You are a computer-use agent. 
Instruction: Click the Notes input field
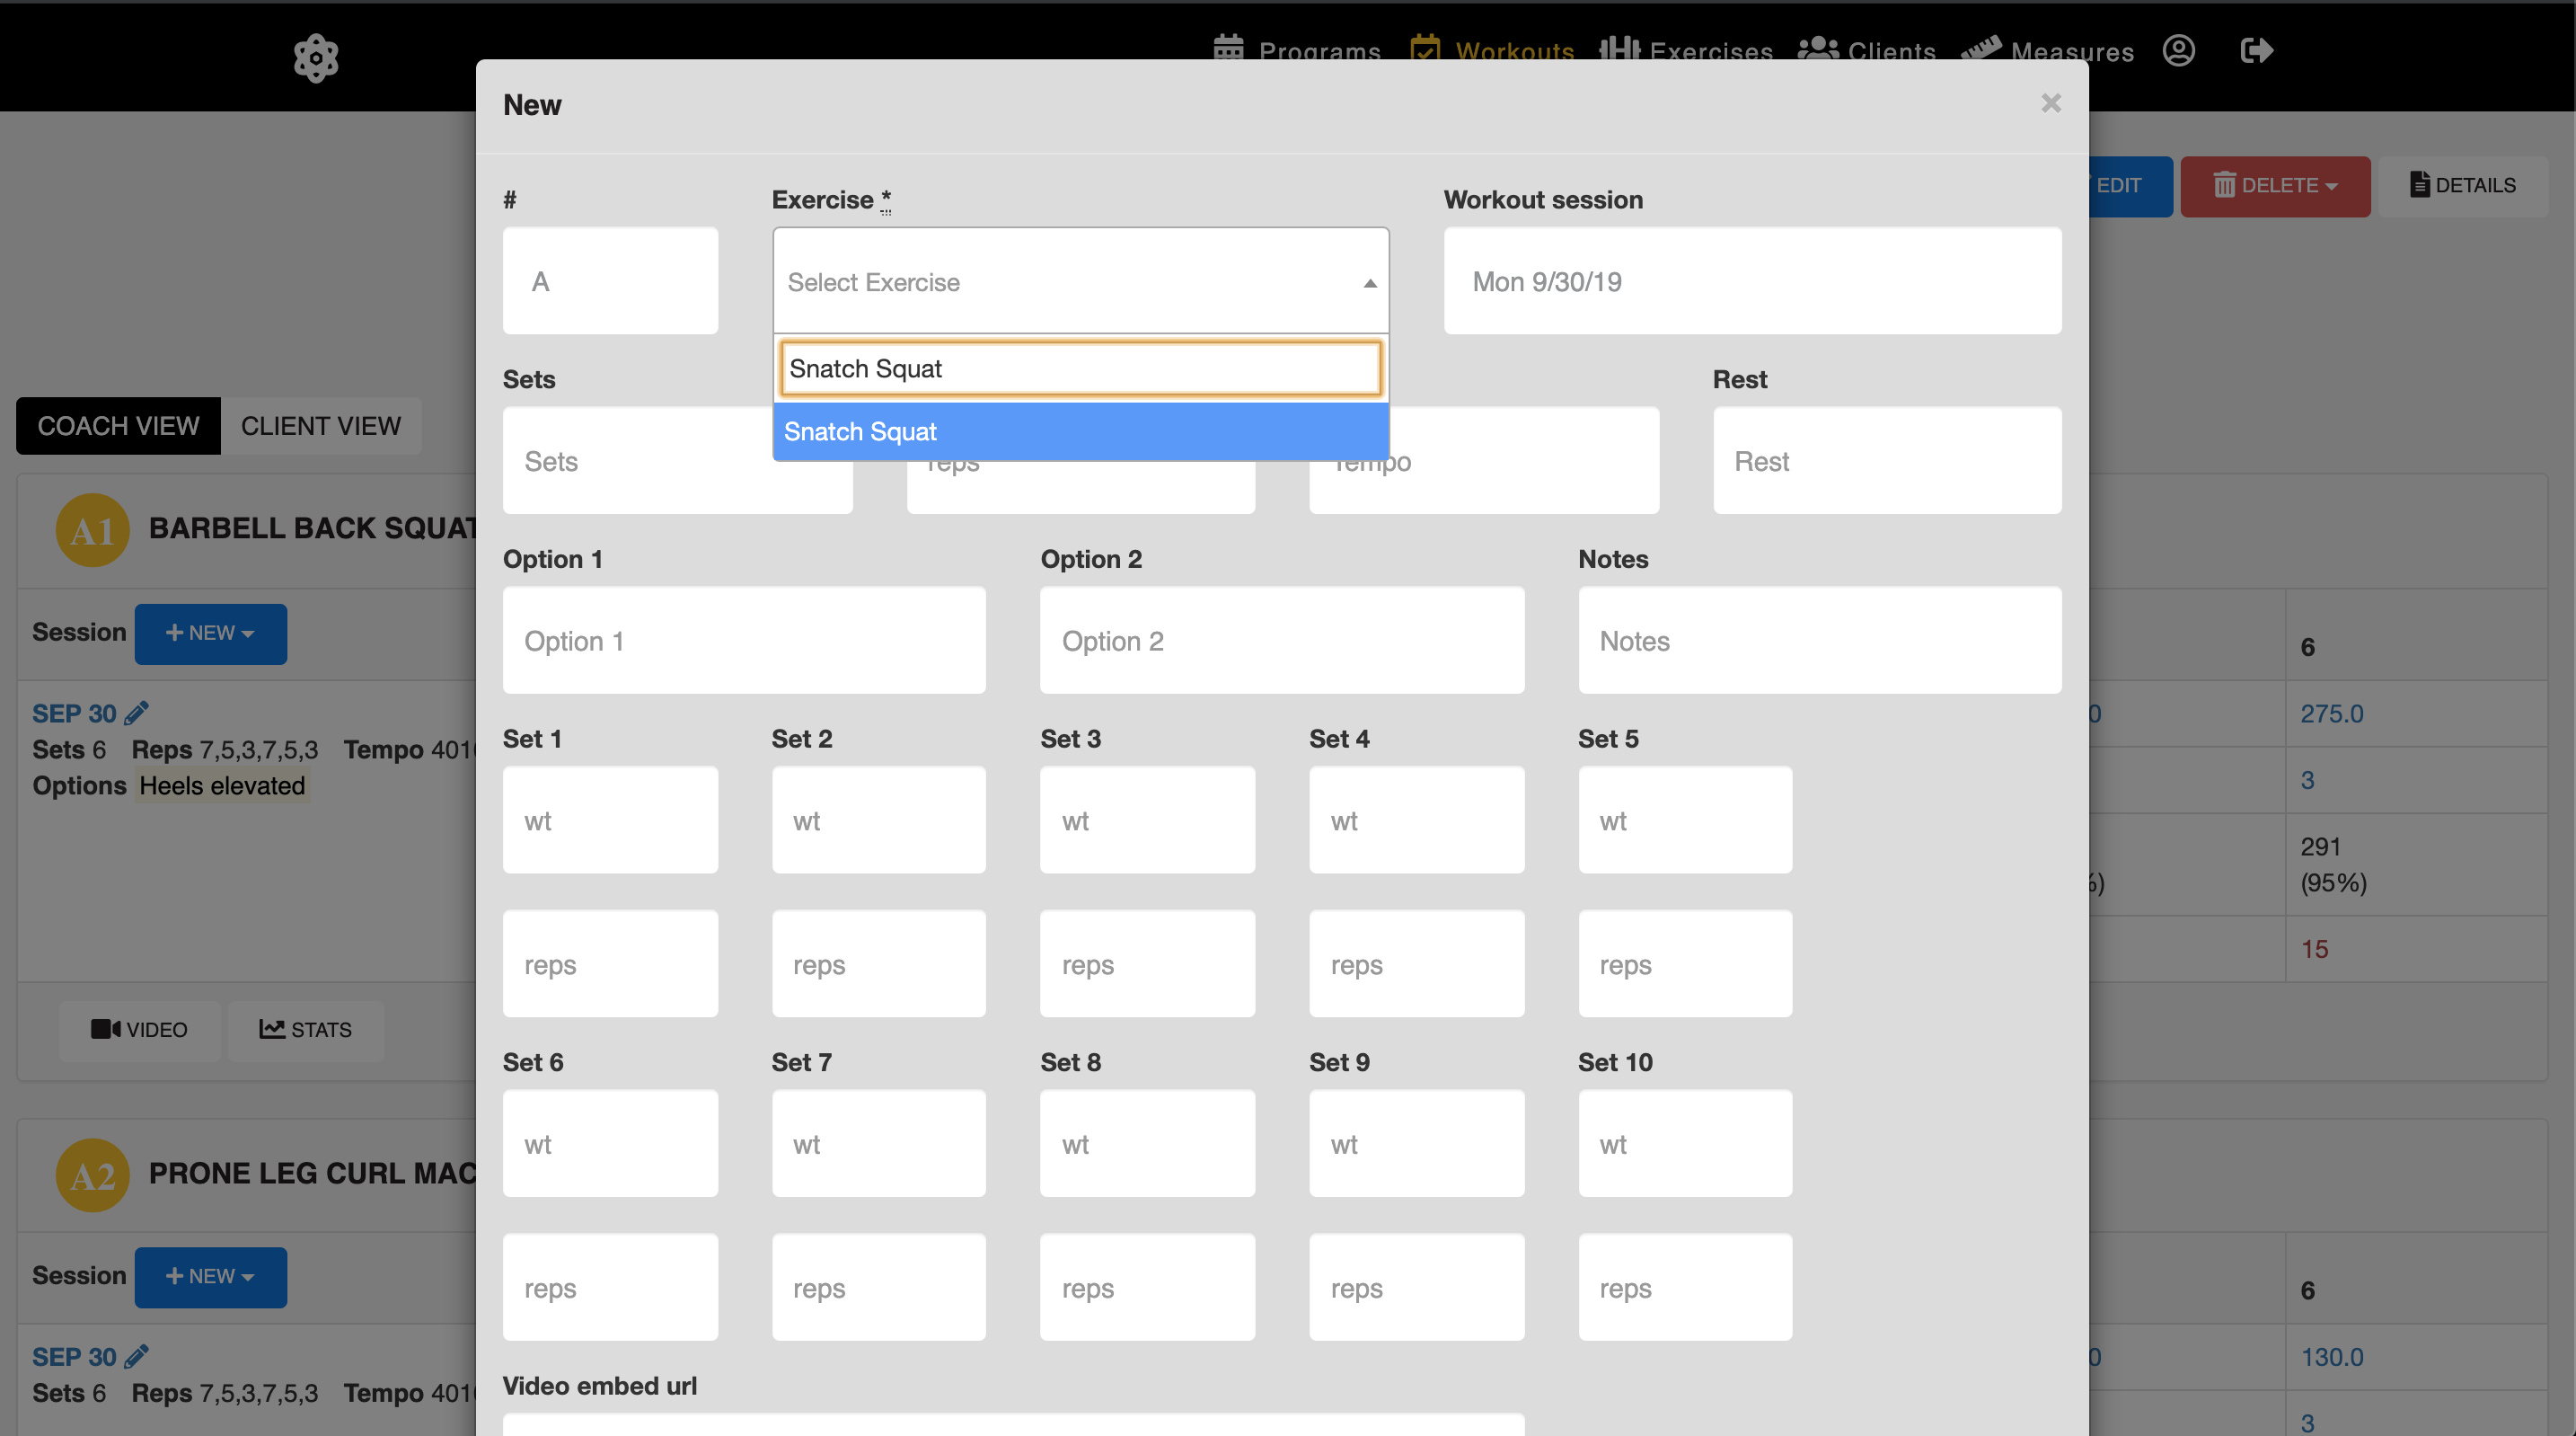click(x=1819, y=641)
